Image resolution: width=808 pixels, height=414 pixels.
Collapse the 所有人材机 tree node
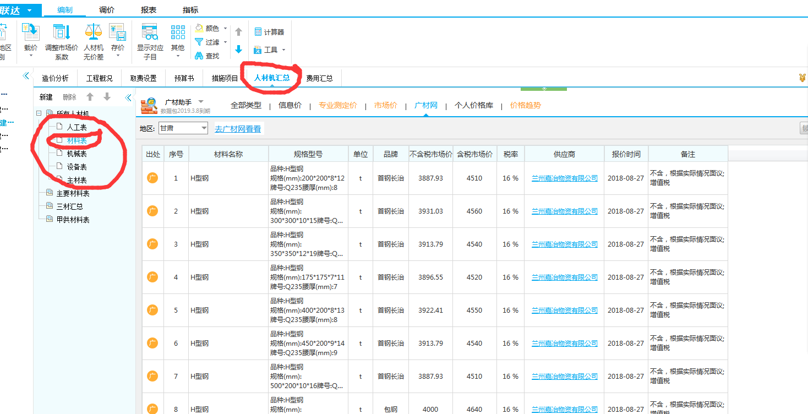pyautogui.click(x=39, y=114)
